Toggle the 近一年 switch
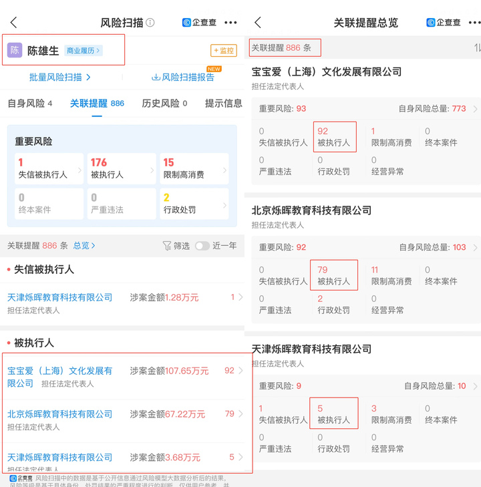The width and height of the screenshot is (481, 487). coord(202,246)
